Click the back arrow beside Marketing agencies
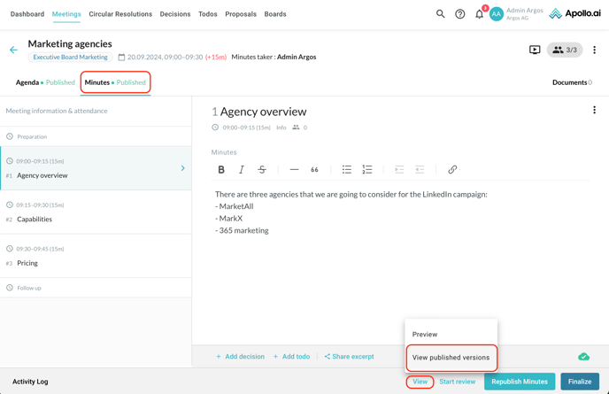 point(13,50)
